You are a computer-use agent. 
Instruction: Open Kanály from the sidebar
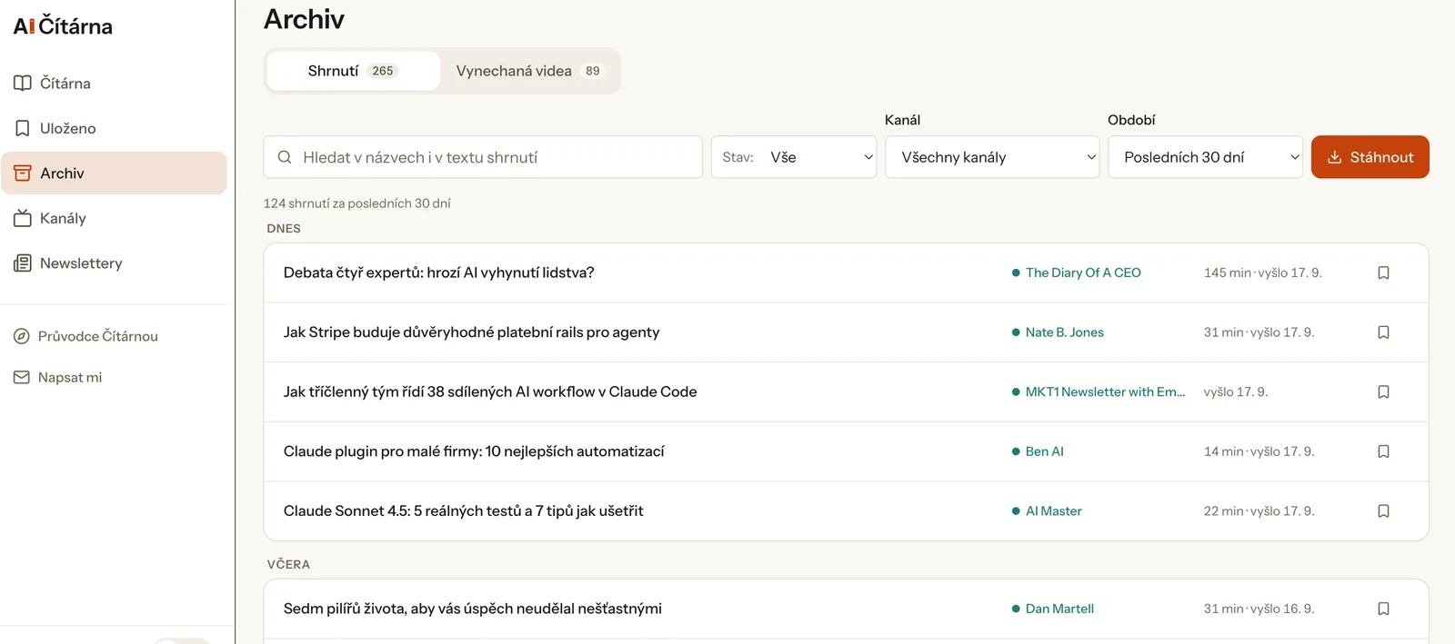pyautogui.click(x=114, y=218)
